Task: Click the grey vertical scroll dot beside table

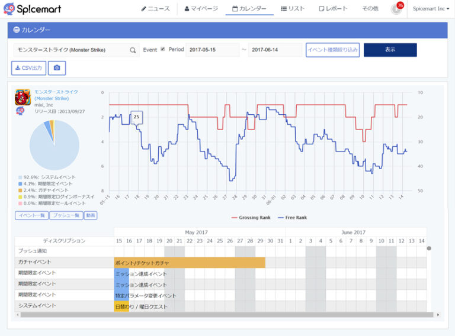Action: click(x=429, y=248)
